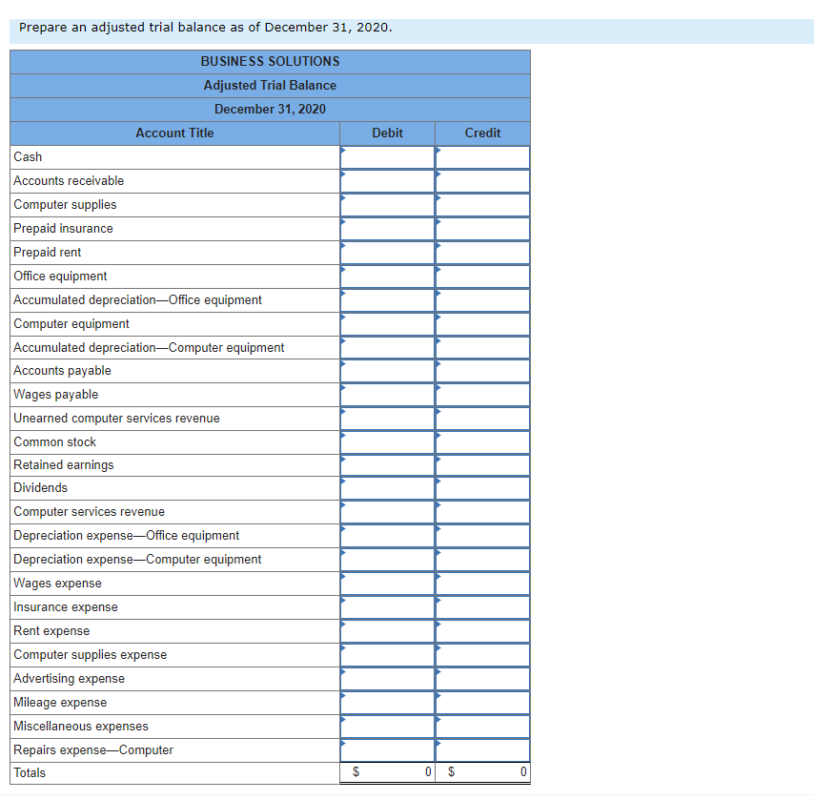The width and height of the screenshot is (814, 800).
Task: Select Computer services revenue debit cell
Action: (x=387, y=513)
